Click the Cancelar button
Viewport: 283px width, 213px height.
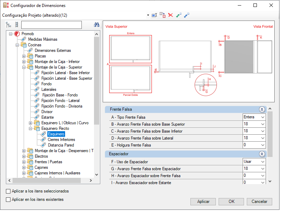259,202
